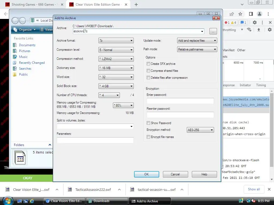274x205 pixels.
Task: Toggle the Show Password checkbox
Action: coord(148,123)
